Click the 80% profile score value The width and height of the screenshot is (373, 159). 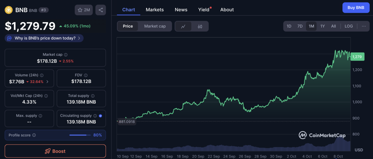pos(98,135)
